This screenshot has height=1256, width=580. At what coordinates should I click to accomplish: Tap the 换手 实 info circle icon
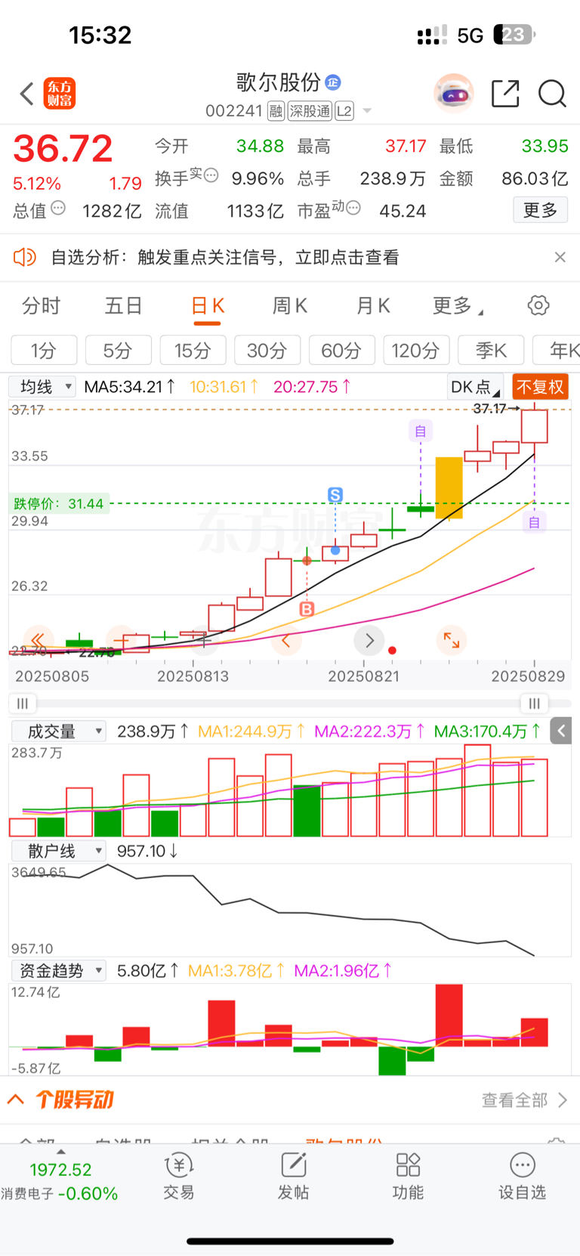point(211,175)
